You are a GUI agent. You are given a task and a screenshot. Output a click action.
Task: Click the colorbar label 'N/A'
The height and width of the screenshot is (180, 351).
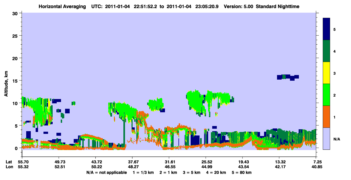click(336, 139)
